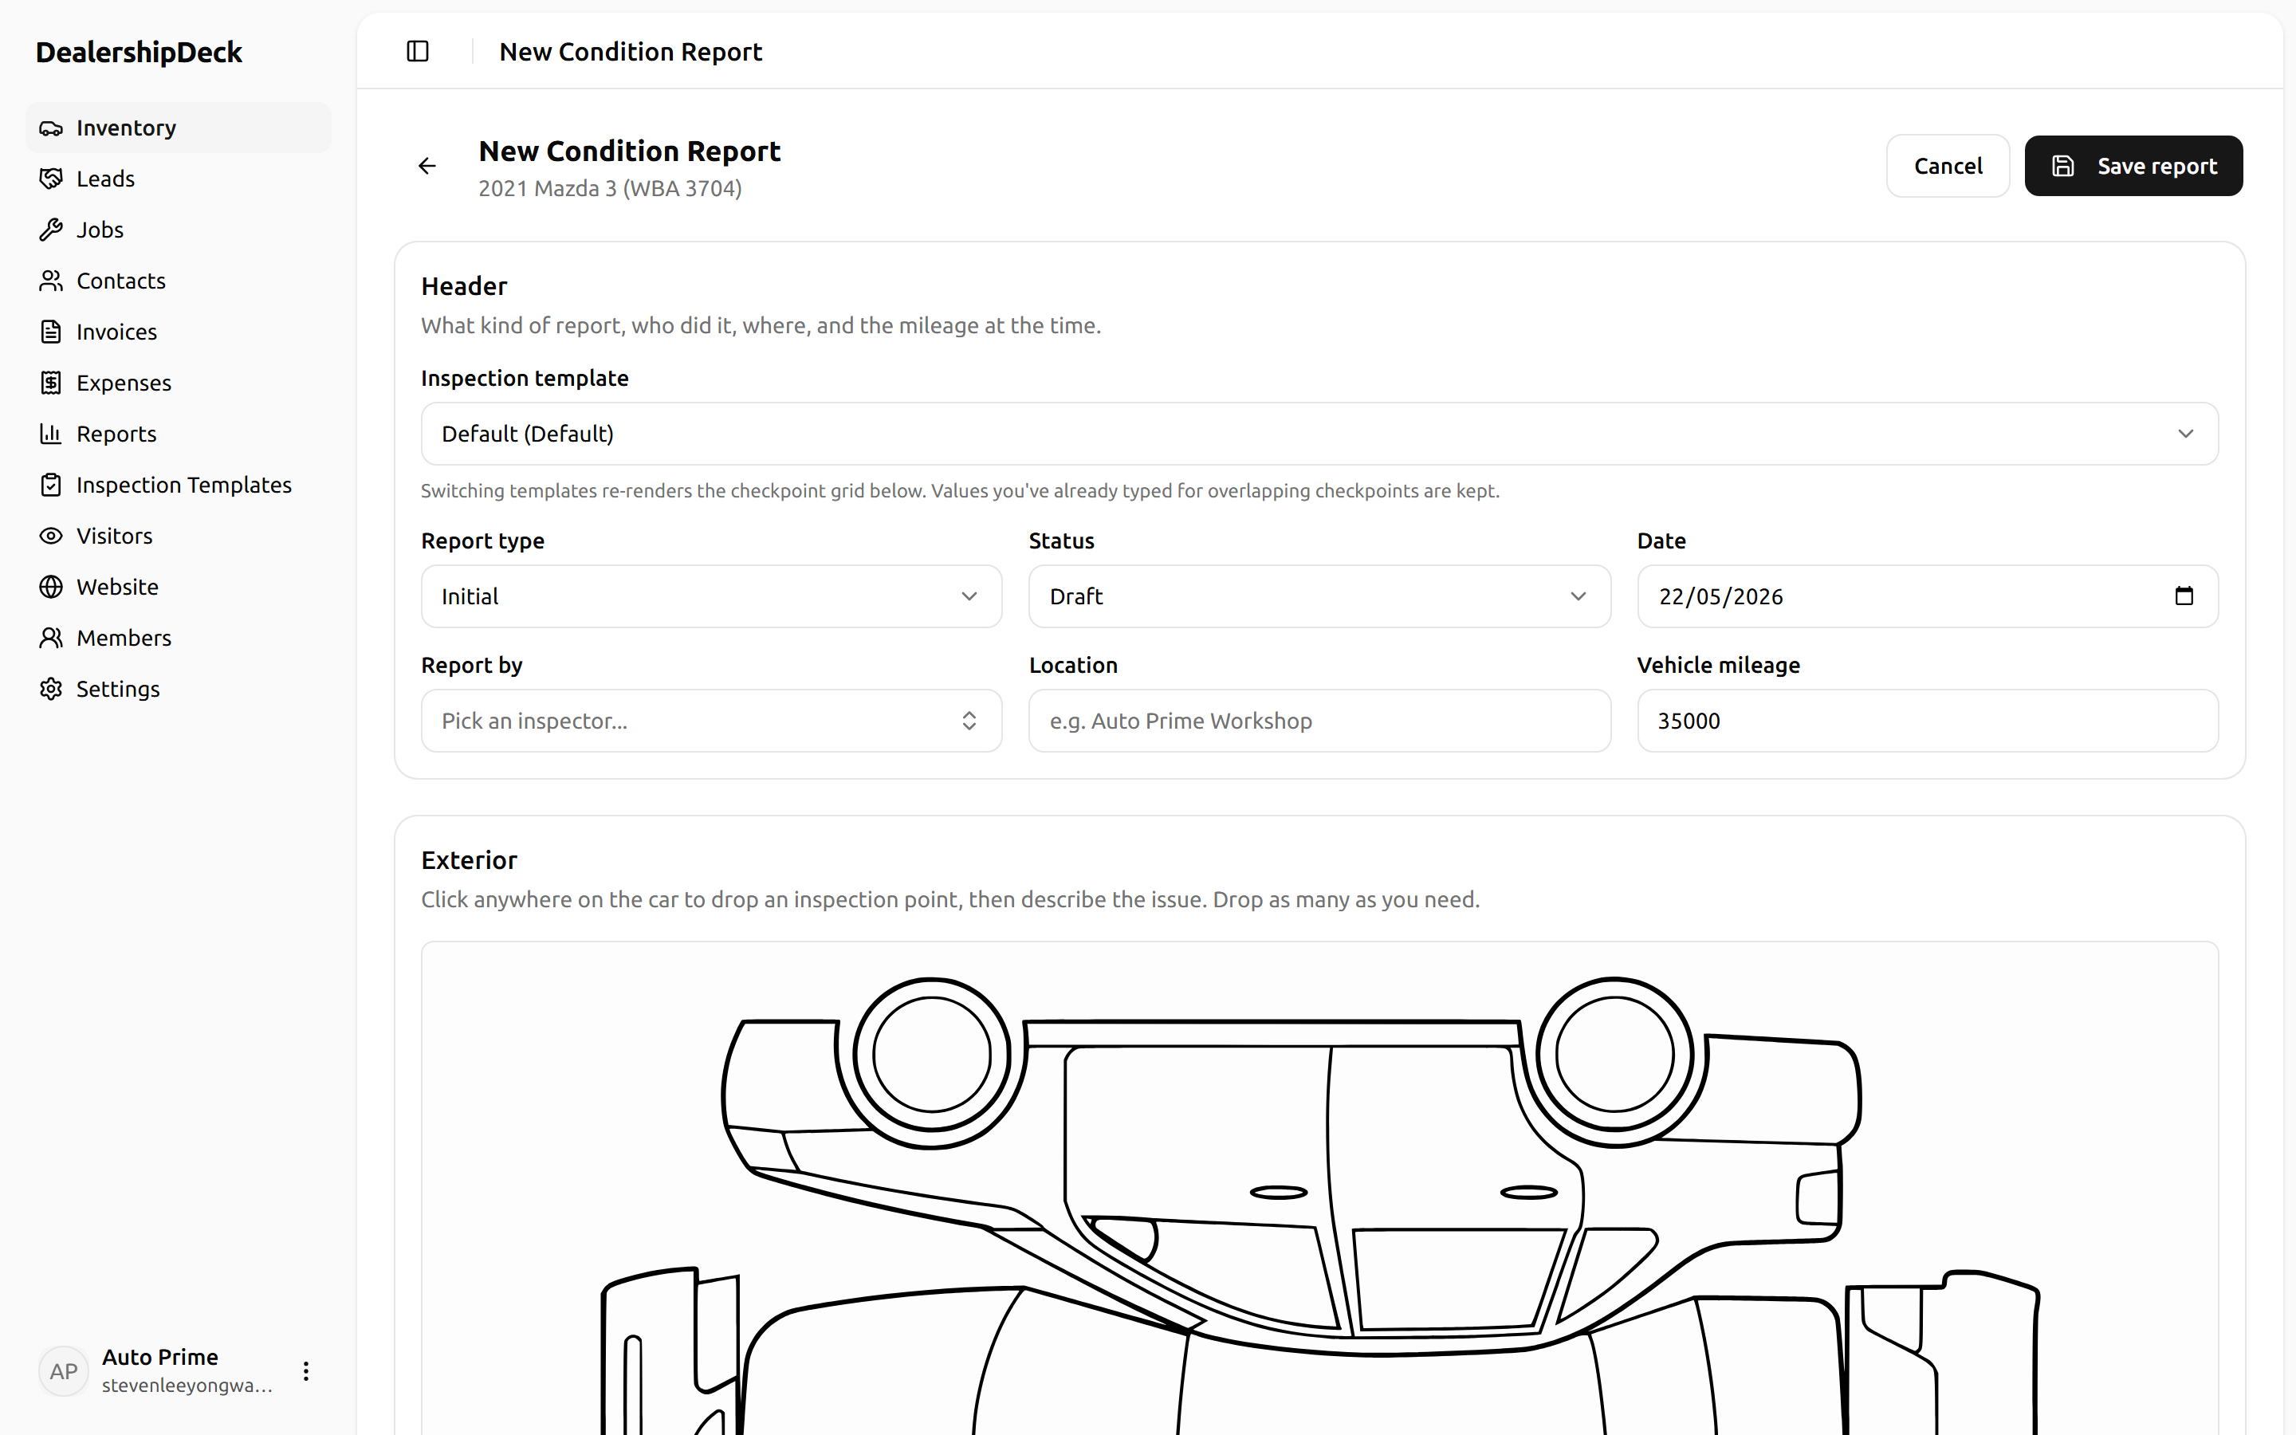The image size is (2296, 1435).
Task: Click the Expenses receipt icon
Action: click(51, 383)
